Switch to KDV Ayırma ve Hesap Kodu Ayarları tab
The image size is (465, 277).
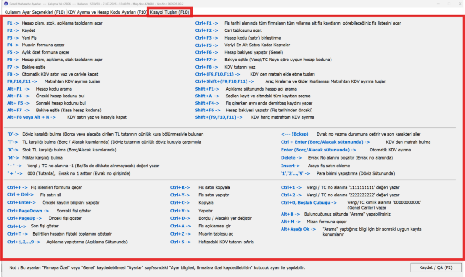106,12
